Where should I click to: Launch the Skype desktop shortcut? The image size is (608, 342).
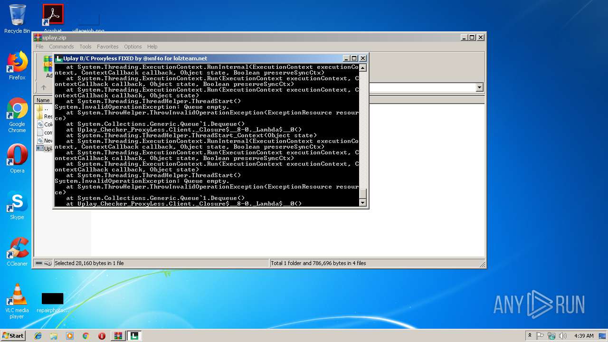(17, 205)
